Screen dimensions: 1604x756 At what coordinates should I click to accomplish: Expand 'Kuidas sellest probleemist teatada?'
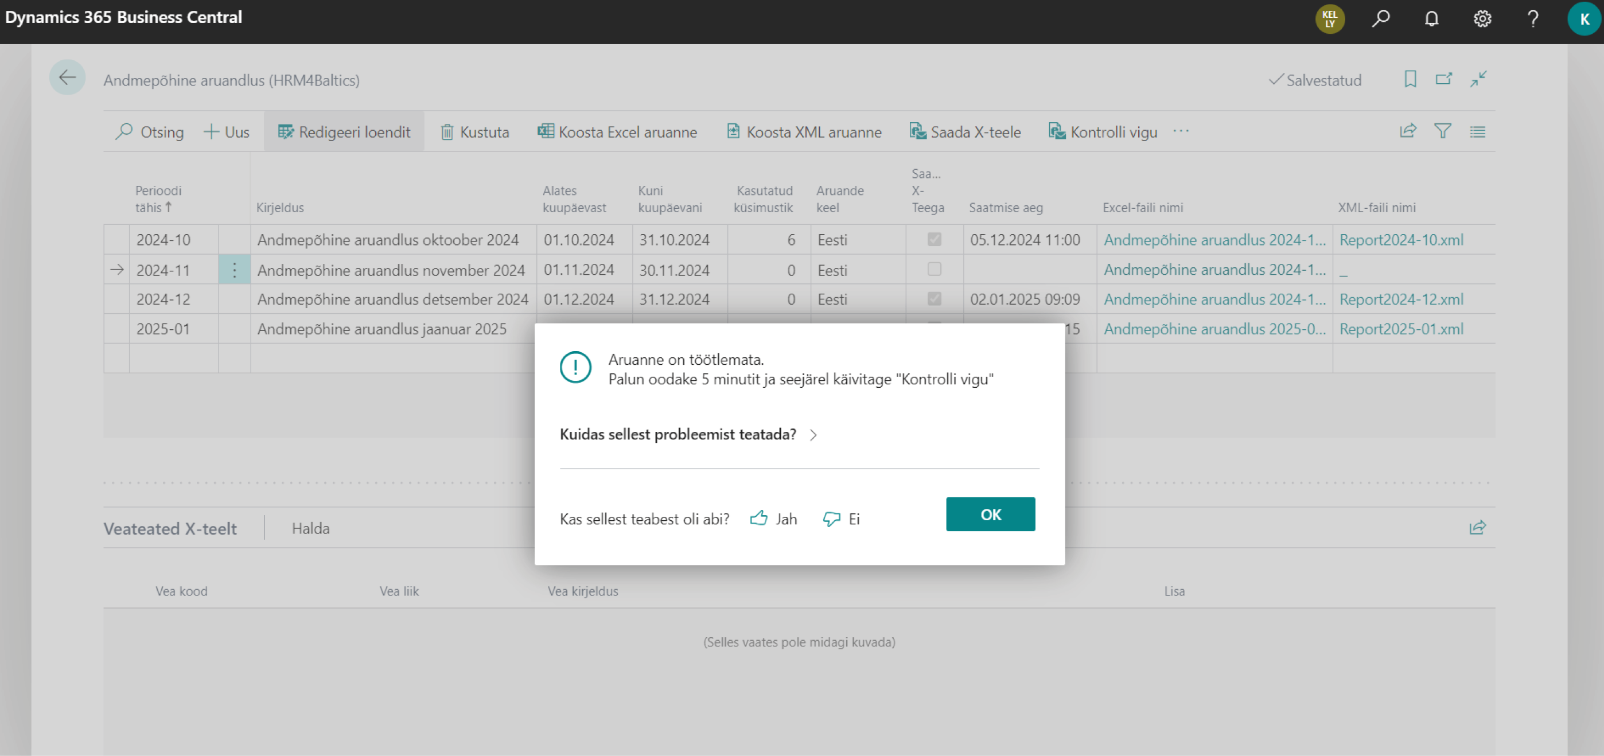tap(688, 434)
